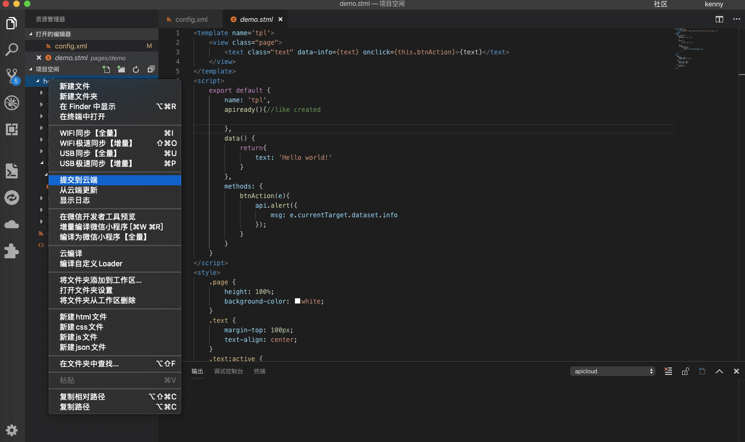Select WIFI 同步【全量】 menu item
This screenshot has width=745, height=442.
[115, 133]
